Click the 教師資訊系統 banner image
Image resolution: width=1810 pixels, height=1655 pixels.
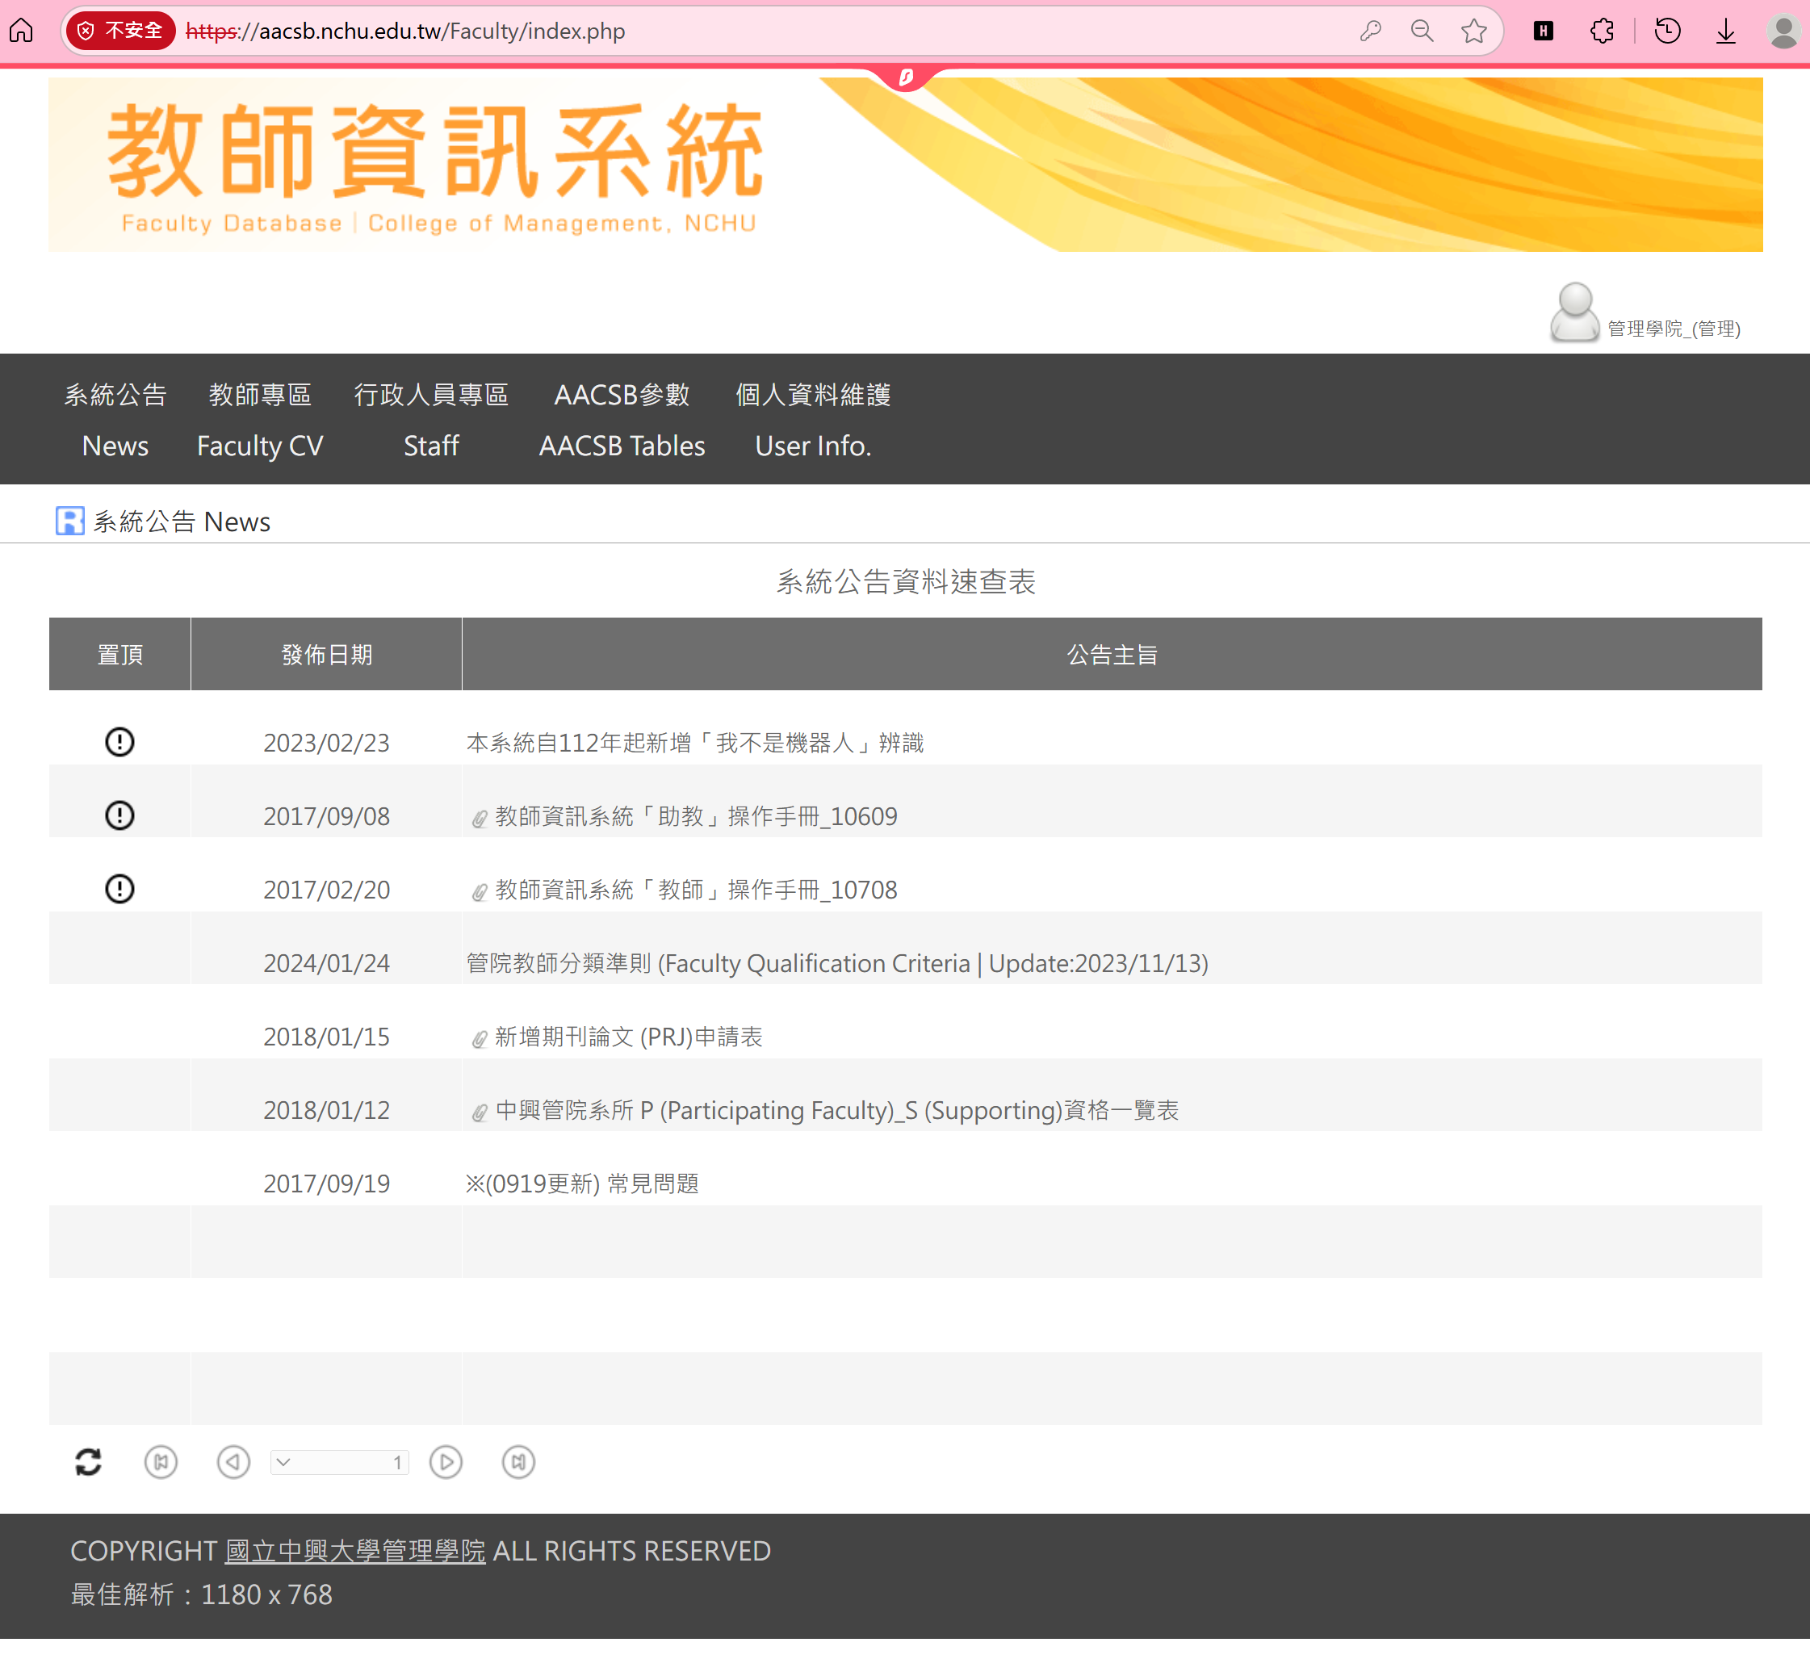[905, 165]
